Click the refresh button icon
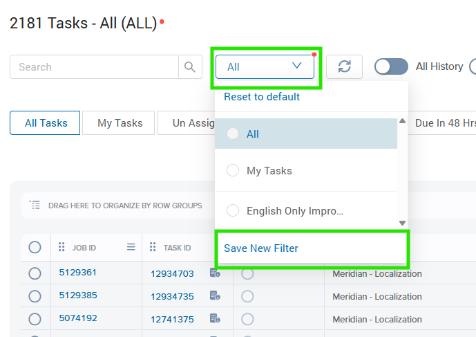 coord(344,66)
